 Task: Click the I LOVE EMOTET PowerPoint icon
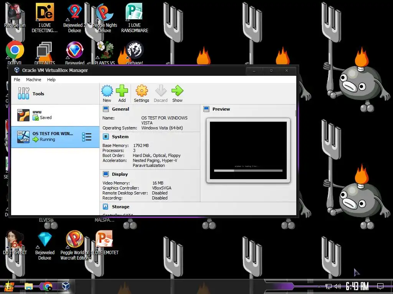coord(104,242)
